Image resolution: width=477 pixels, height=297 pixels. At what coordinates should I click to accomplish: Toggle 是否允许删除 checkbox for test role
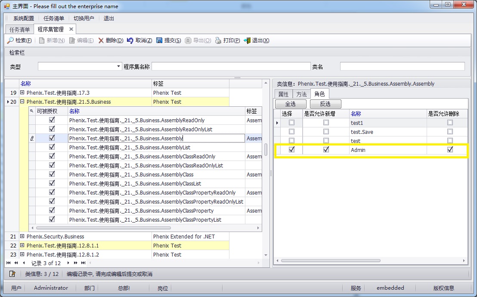(450, 141)
